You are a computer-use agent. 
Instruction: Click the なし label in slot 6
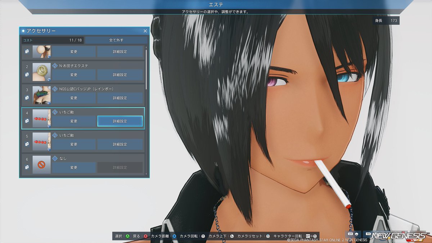click(x=63, y=158)
